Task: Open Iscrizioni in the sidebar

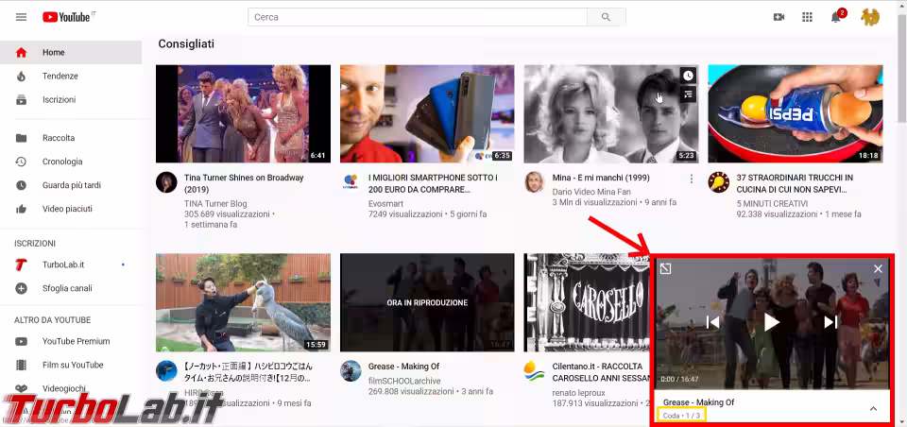Action: [x=71, y=99]
